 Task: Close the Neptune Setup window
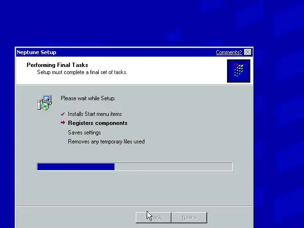coord(248,52)
